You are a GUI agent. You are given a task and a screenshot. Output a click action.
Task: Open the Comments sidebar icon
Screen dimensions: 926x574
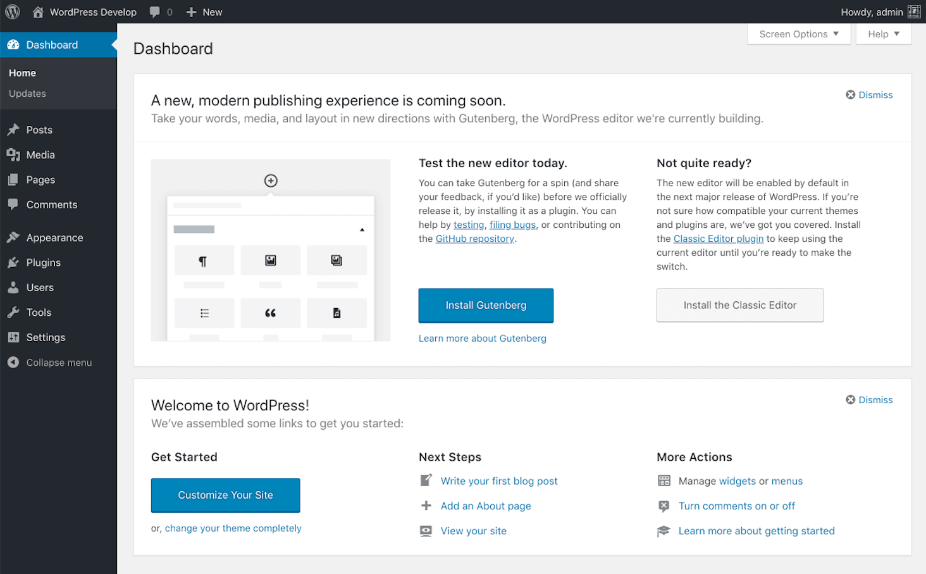[x=14, y=204]
